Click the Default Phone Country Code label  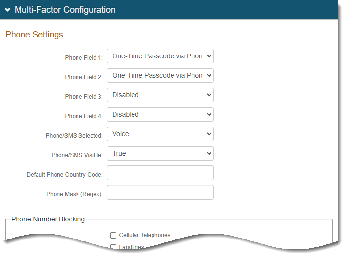point(64,175)
